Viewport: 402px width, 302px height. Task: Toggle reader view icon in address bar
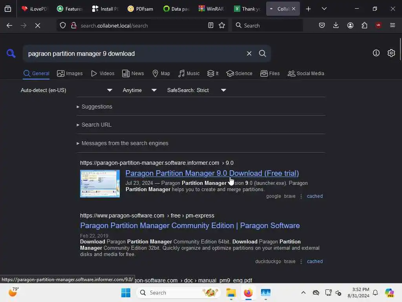coord(210,25)
